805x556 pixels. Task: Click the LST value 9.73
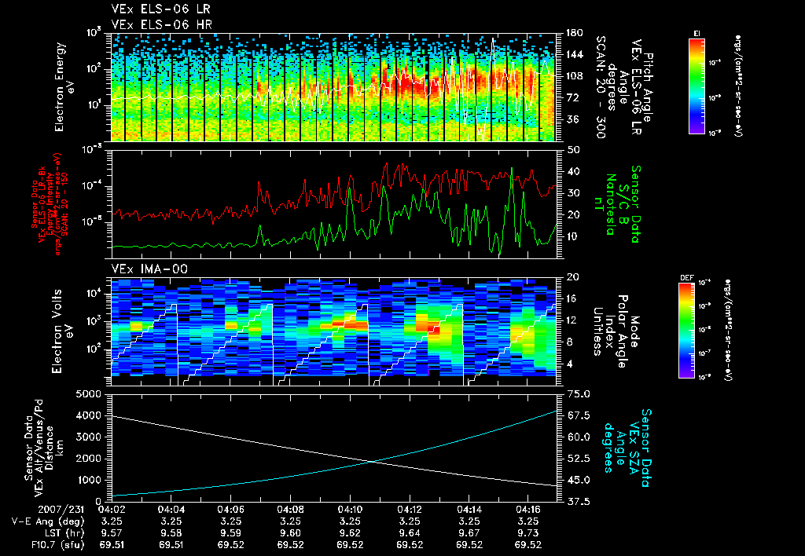[x=529, y=533]
